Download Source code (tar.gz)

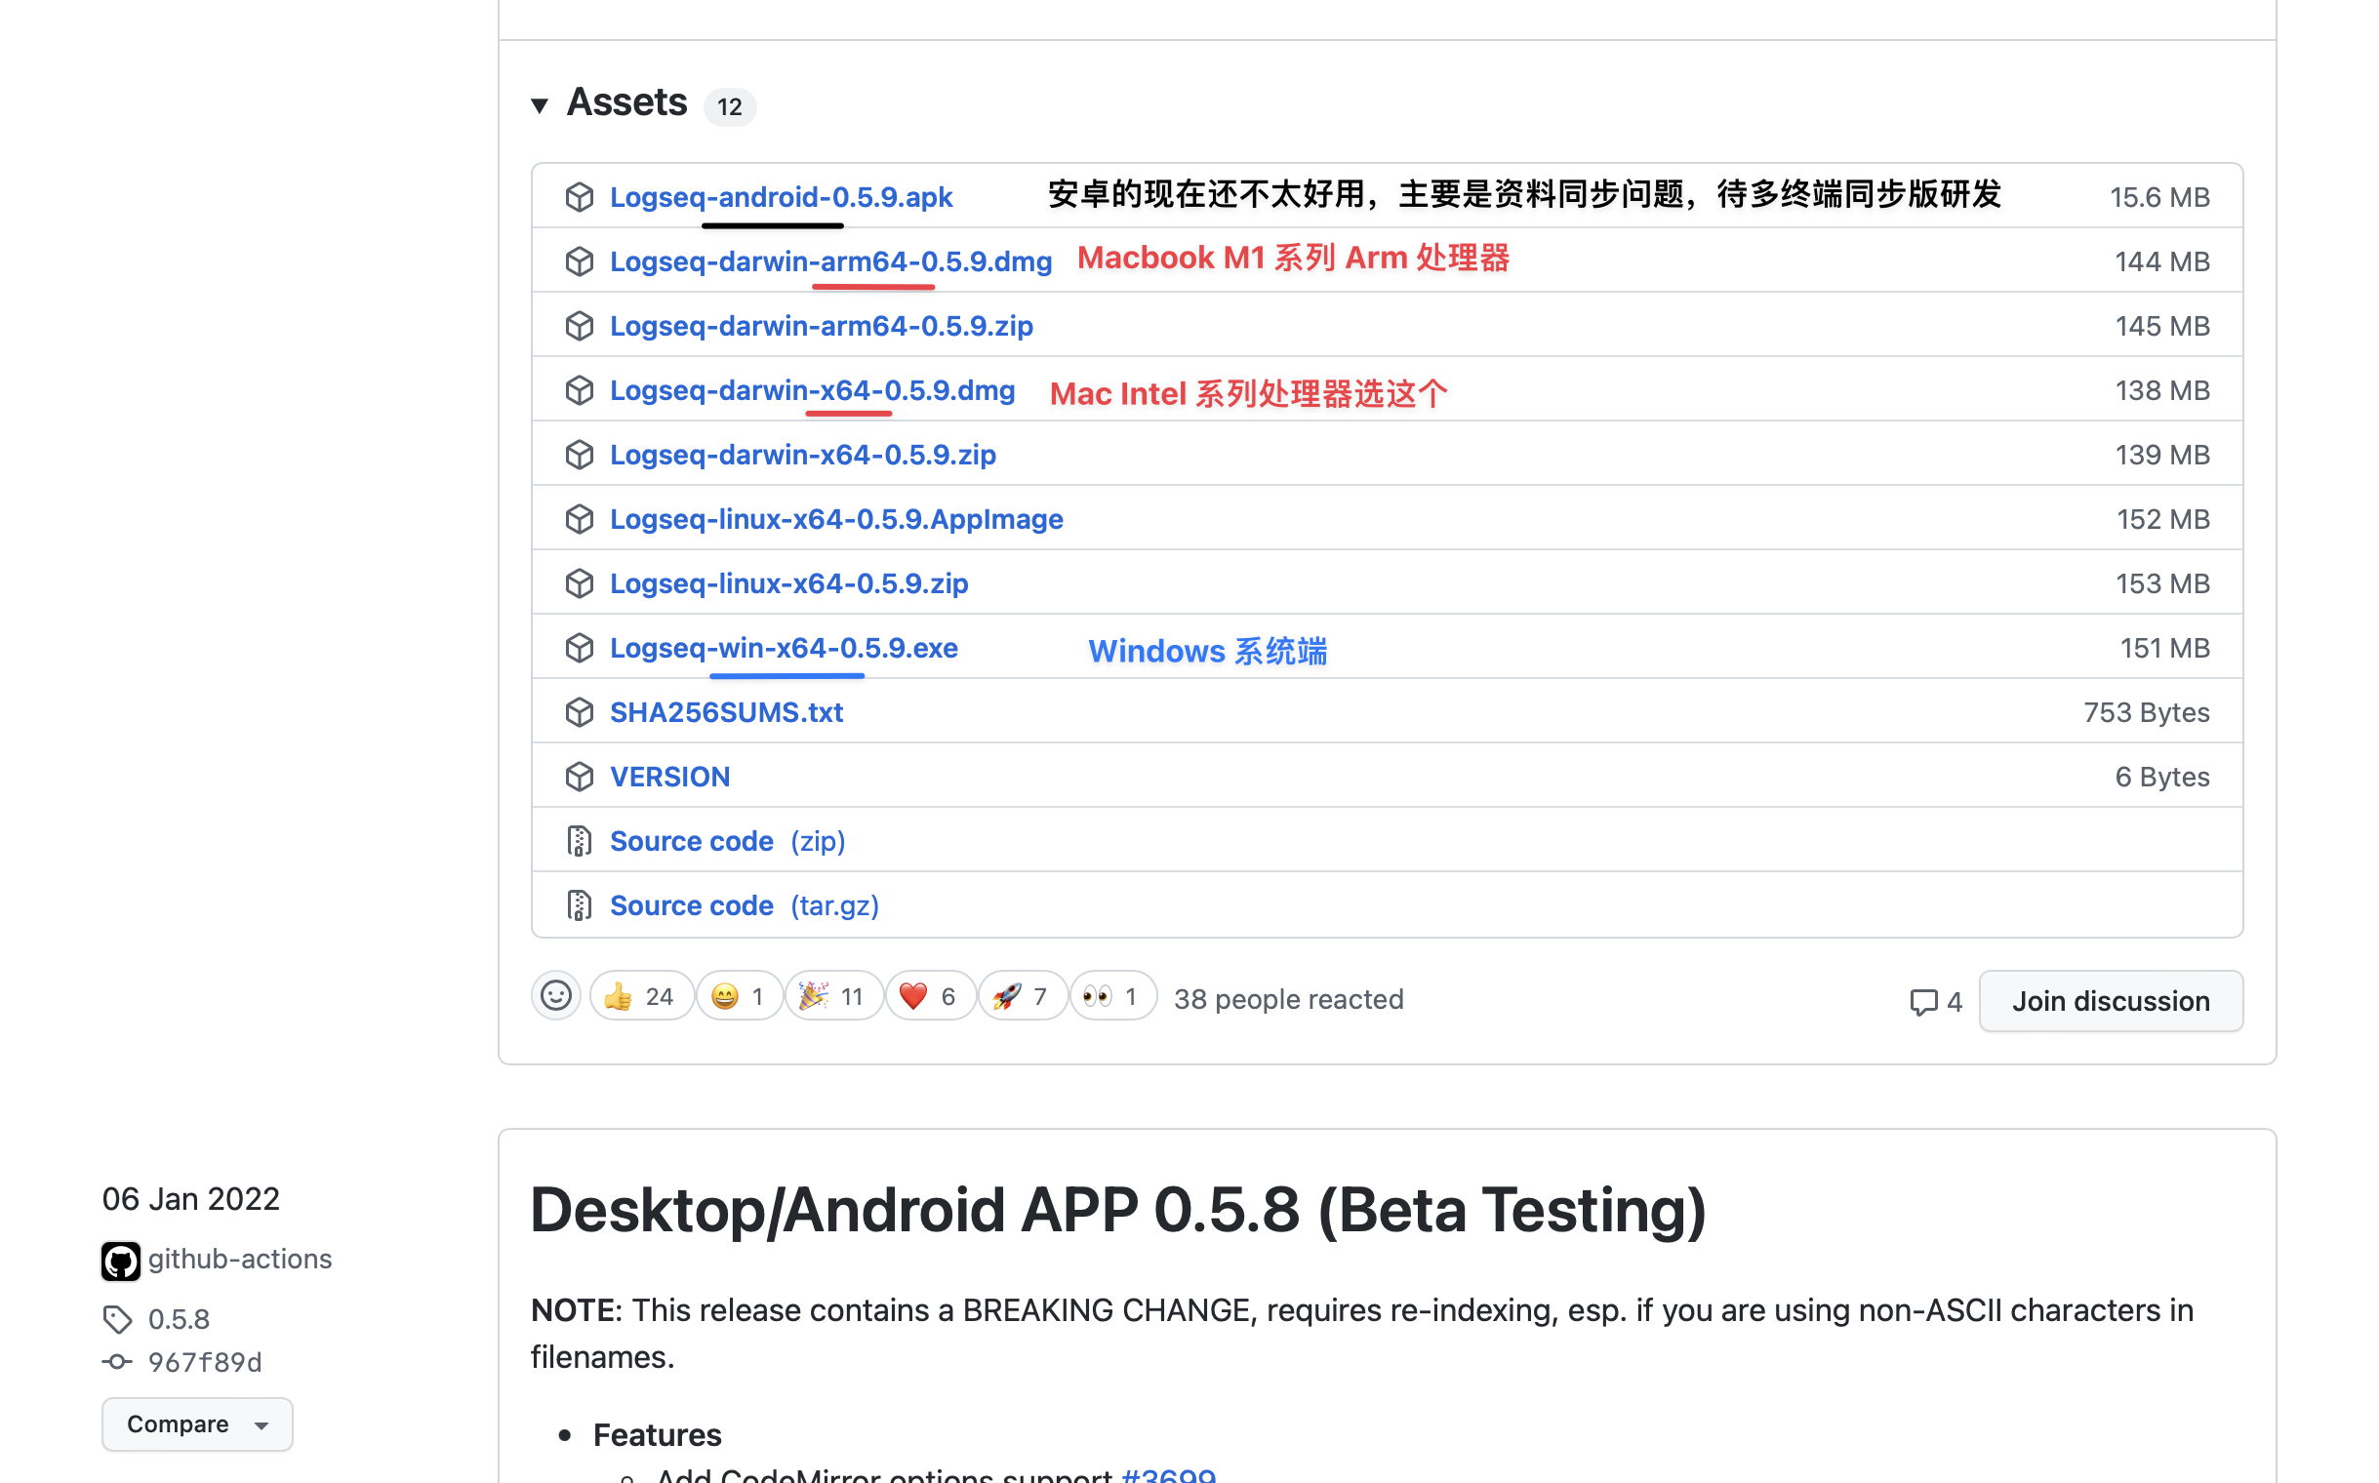pos(745,905)
